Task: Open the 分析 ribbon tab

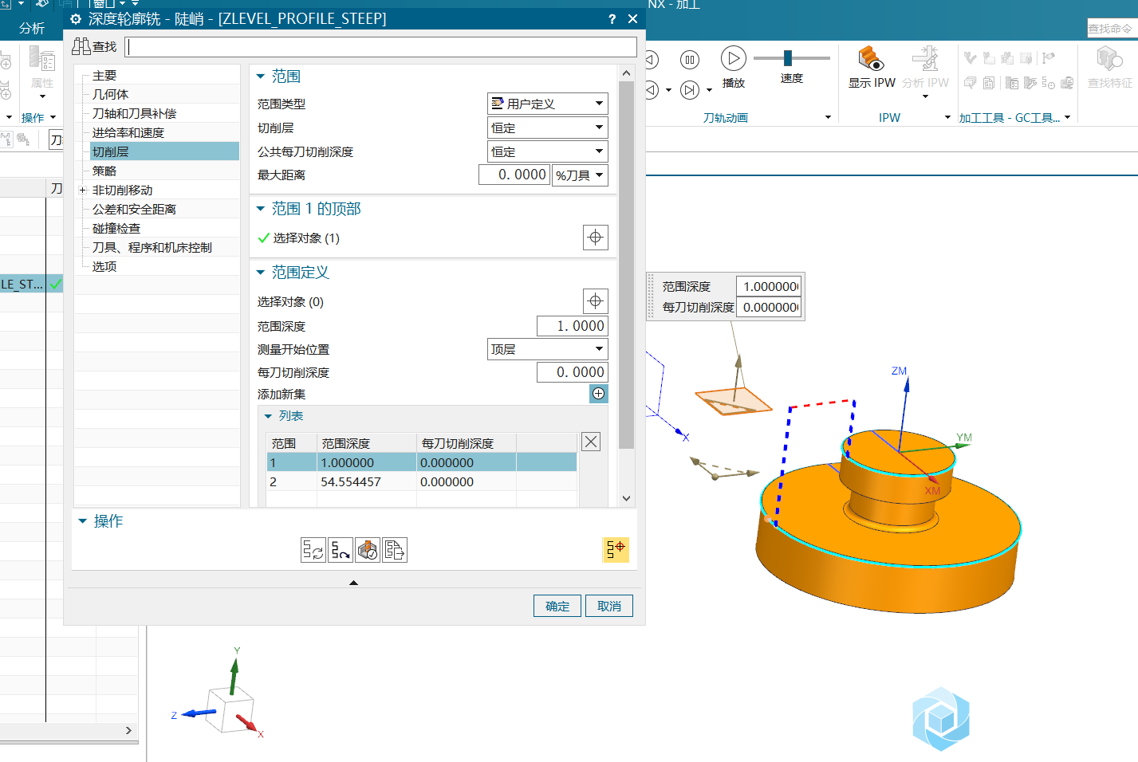Action: [32, 28]
